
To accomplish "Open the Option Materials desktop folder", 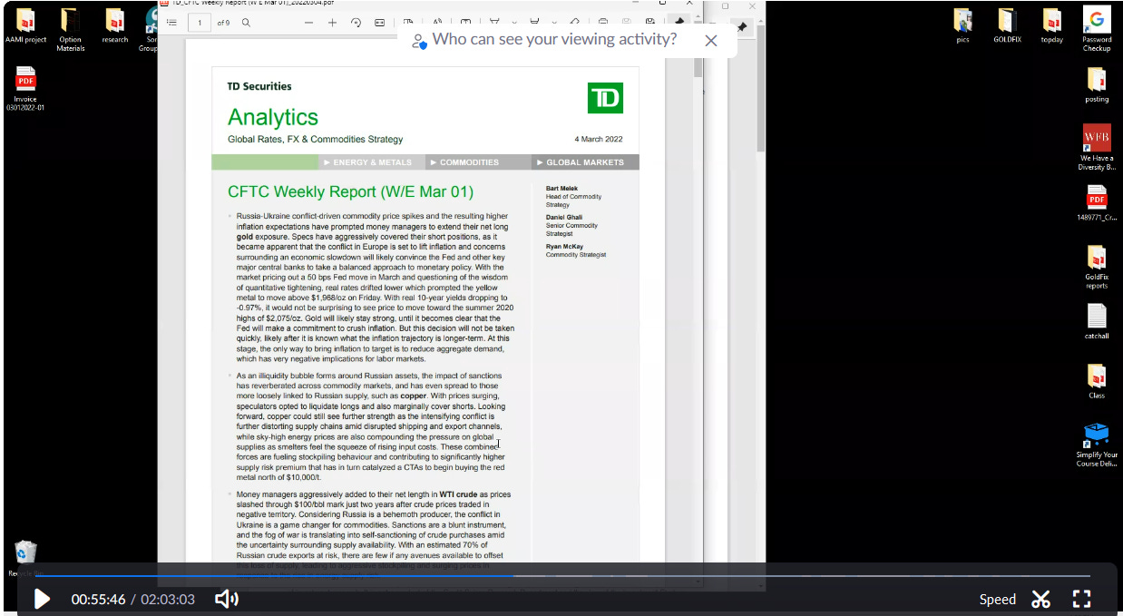I will point(70,29).
